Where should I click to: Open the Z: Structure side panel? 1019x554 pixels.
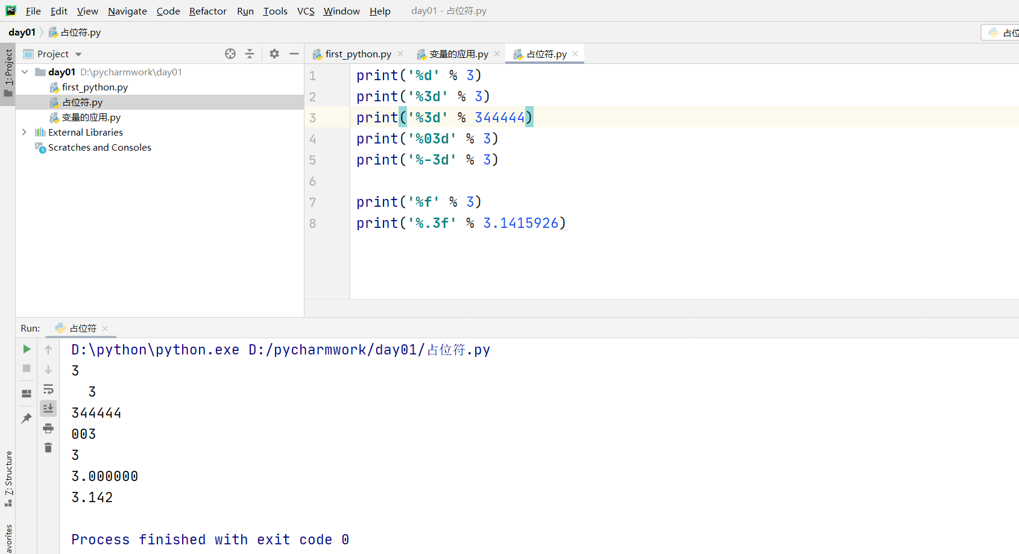pos(8,479)
